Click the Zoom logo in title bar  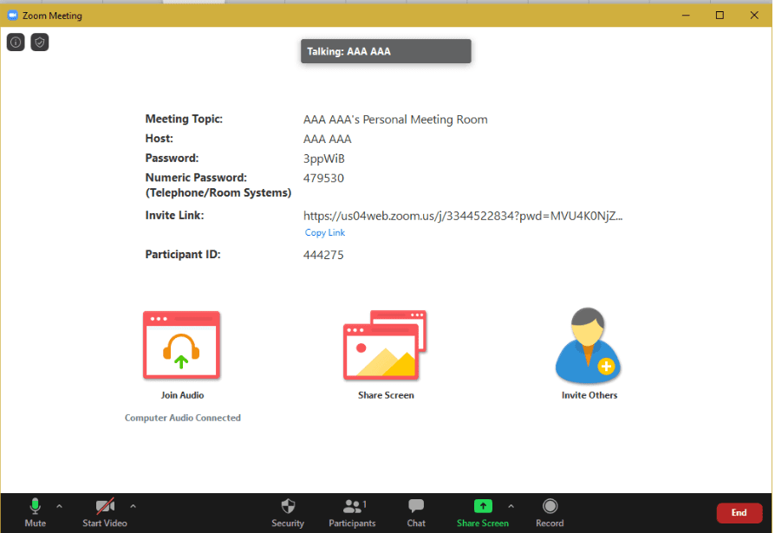(13, 15)
